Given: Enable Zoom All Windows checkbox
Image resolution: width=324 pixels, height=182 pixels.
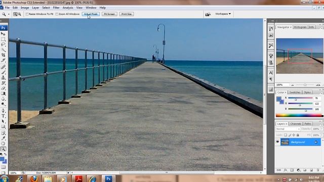Looking at the screenshot, I should click(57, 14).
